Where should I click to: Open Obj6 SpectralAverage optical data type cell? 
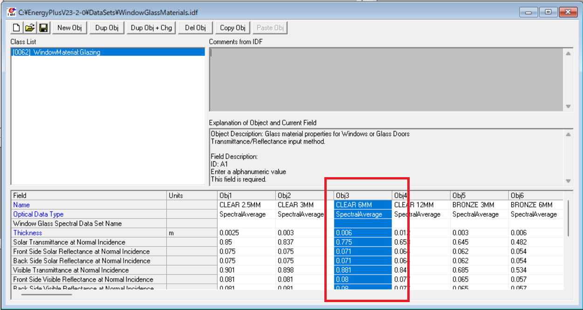(536, 214)
